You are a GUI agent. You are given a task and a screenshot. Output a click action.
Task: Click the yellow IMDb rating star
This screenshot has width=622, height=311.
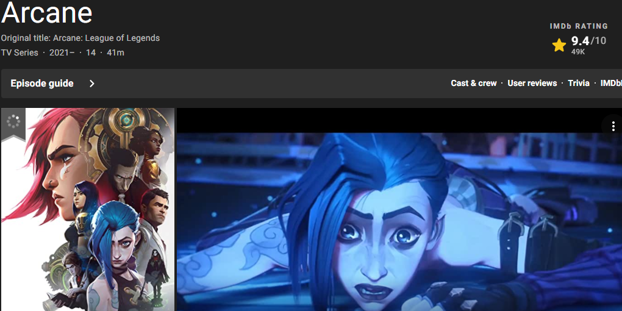pyautogui.click(x=559, y=45)
